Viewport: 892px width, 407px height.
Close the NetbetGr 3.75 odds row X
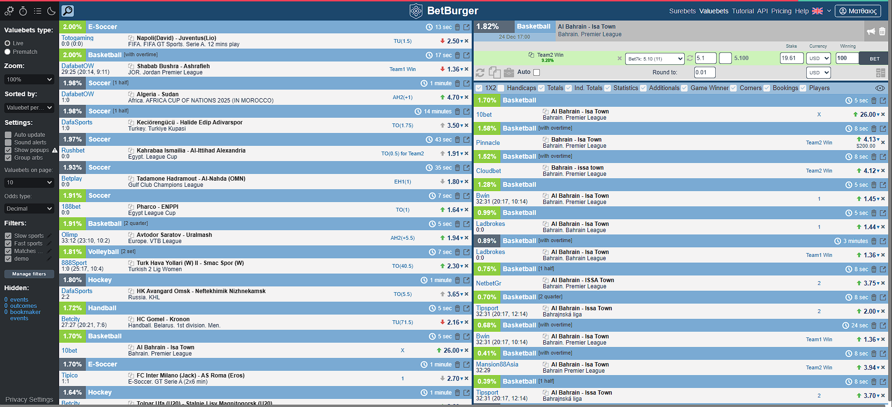[x=883, y=283]
